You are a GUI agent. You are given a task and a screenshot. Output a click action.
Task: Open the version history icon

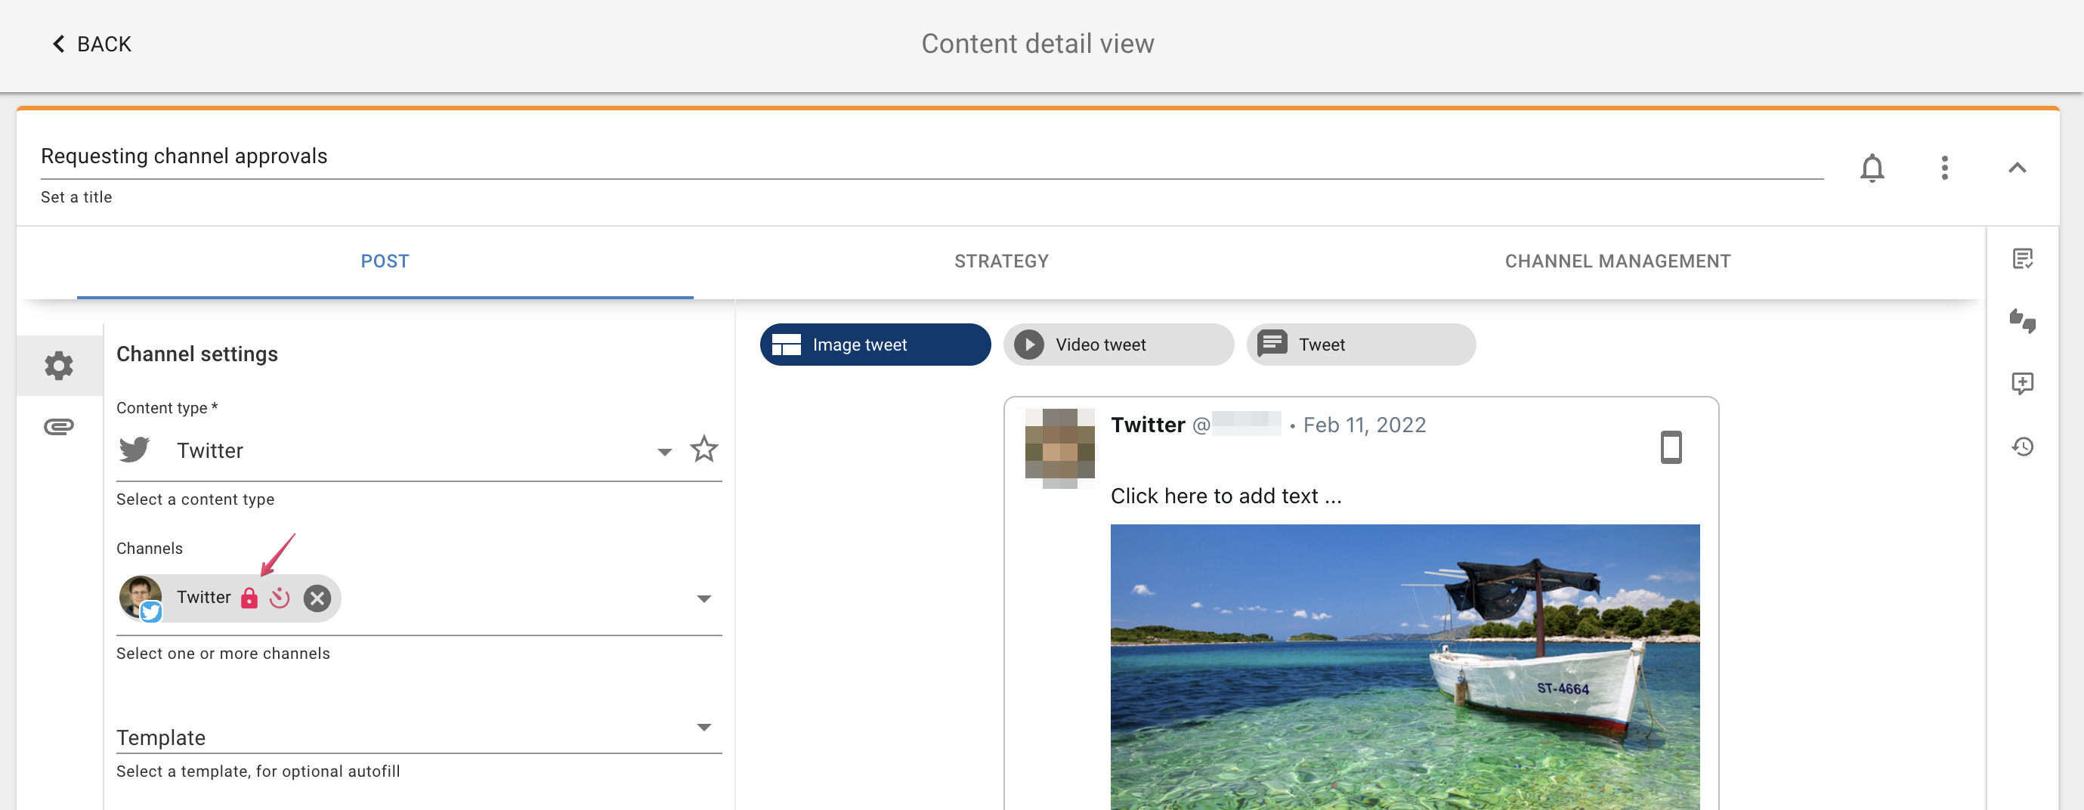2024,447
